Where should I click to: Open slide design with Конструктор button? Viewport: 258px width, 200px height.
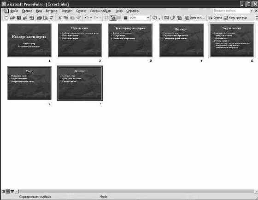(235, 18)
